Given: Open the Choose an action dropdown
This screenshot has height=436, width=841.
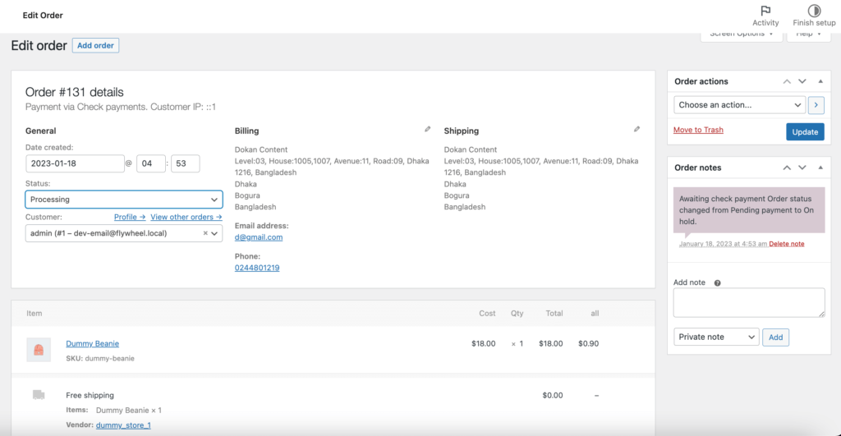Looking at the screenshot, I should pos(740,105).
